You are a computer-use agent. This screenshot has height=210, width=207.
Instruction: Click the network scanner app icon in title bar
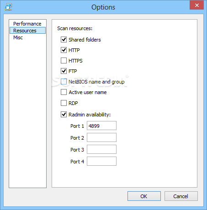(x=8, y=7)
